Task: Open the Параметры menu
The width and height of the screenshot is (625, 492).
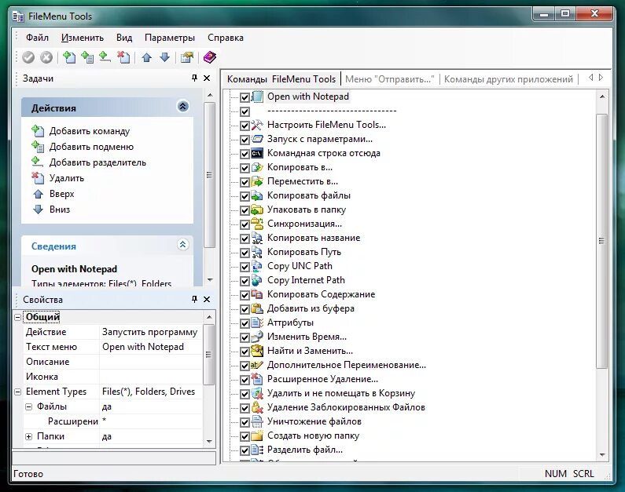Action: point(170,38)
